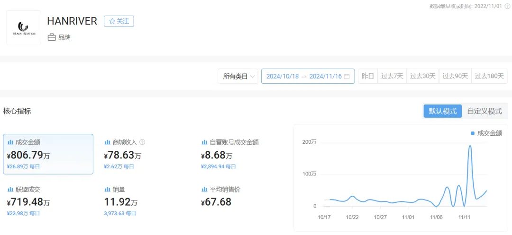
Task: Click the start date 2024/10/18 field
Action: tap(283, 77)
